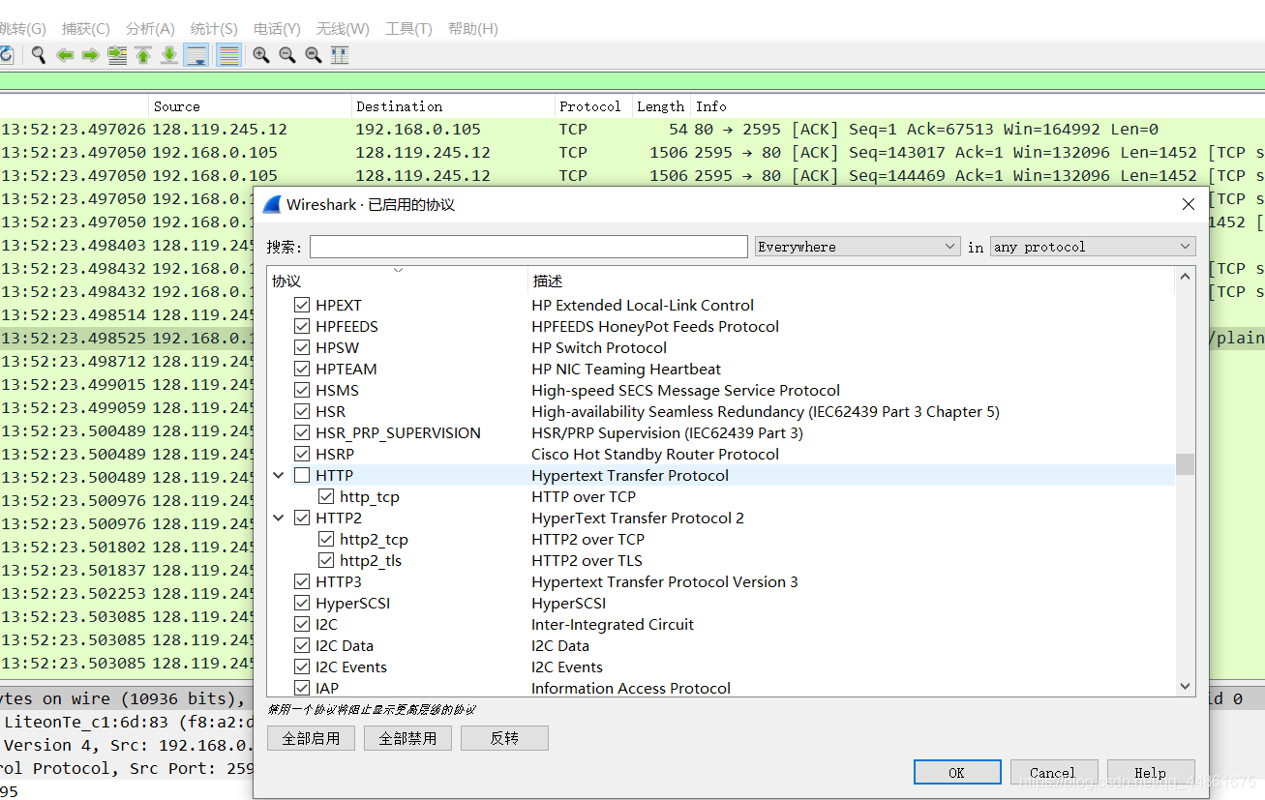Open the 无线(W) menu

(343, 28)
